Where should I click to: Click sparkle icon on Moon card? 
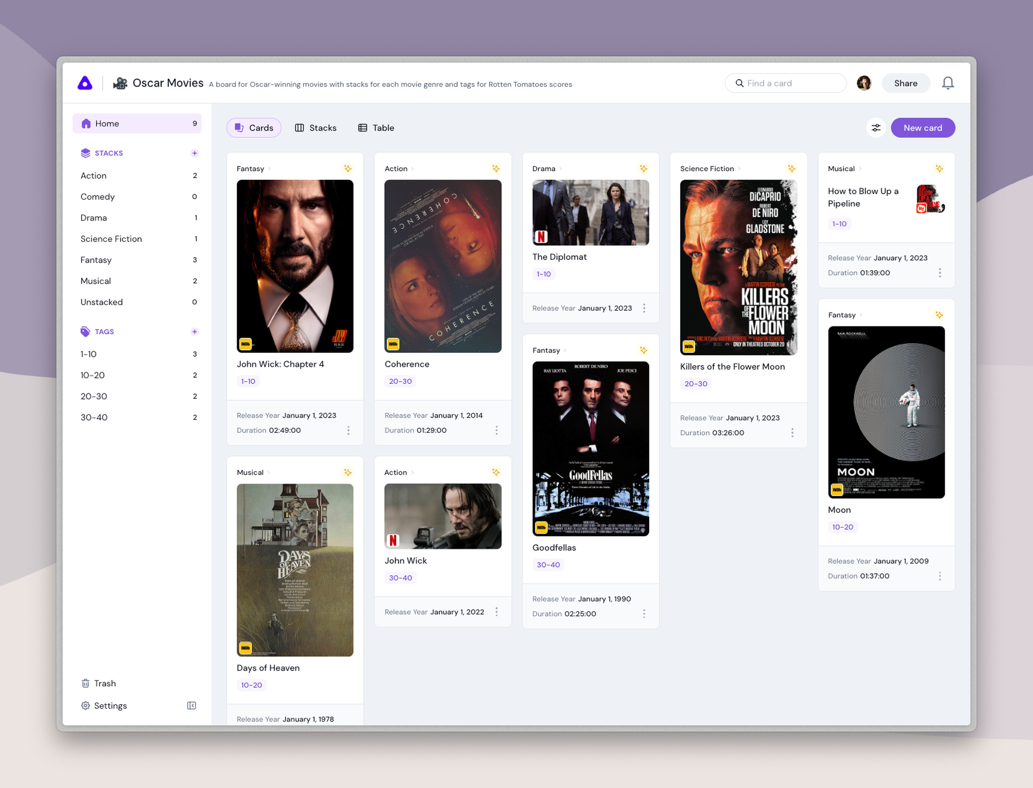[939, 315]
